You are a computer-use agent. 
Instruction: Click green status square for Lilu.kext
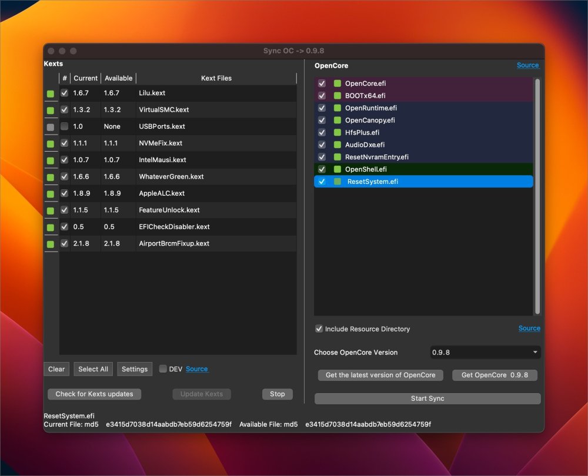pyautogui.click(x=50, y=93)
